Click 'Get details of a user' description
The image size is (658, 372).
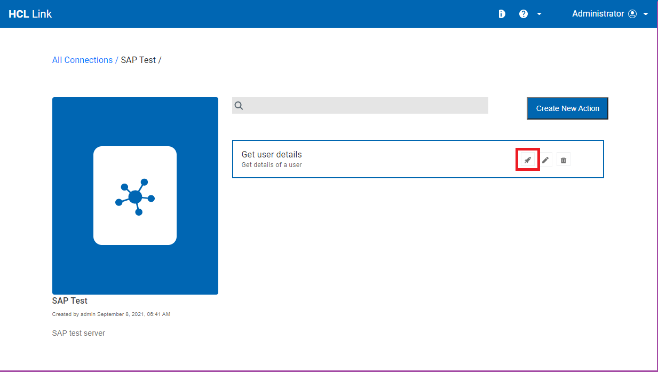tap(272, 165)
